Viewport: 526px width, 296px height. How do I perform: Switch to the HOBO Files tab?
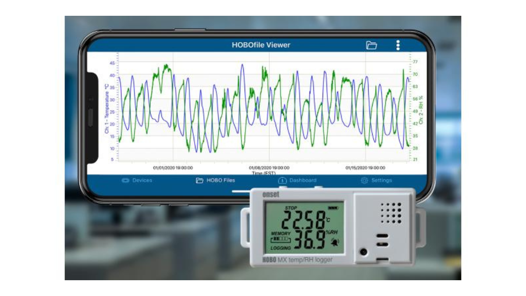point(215,180)
